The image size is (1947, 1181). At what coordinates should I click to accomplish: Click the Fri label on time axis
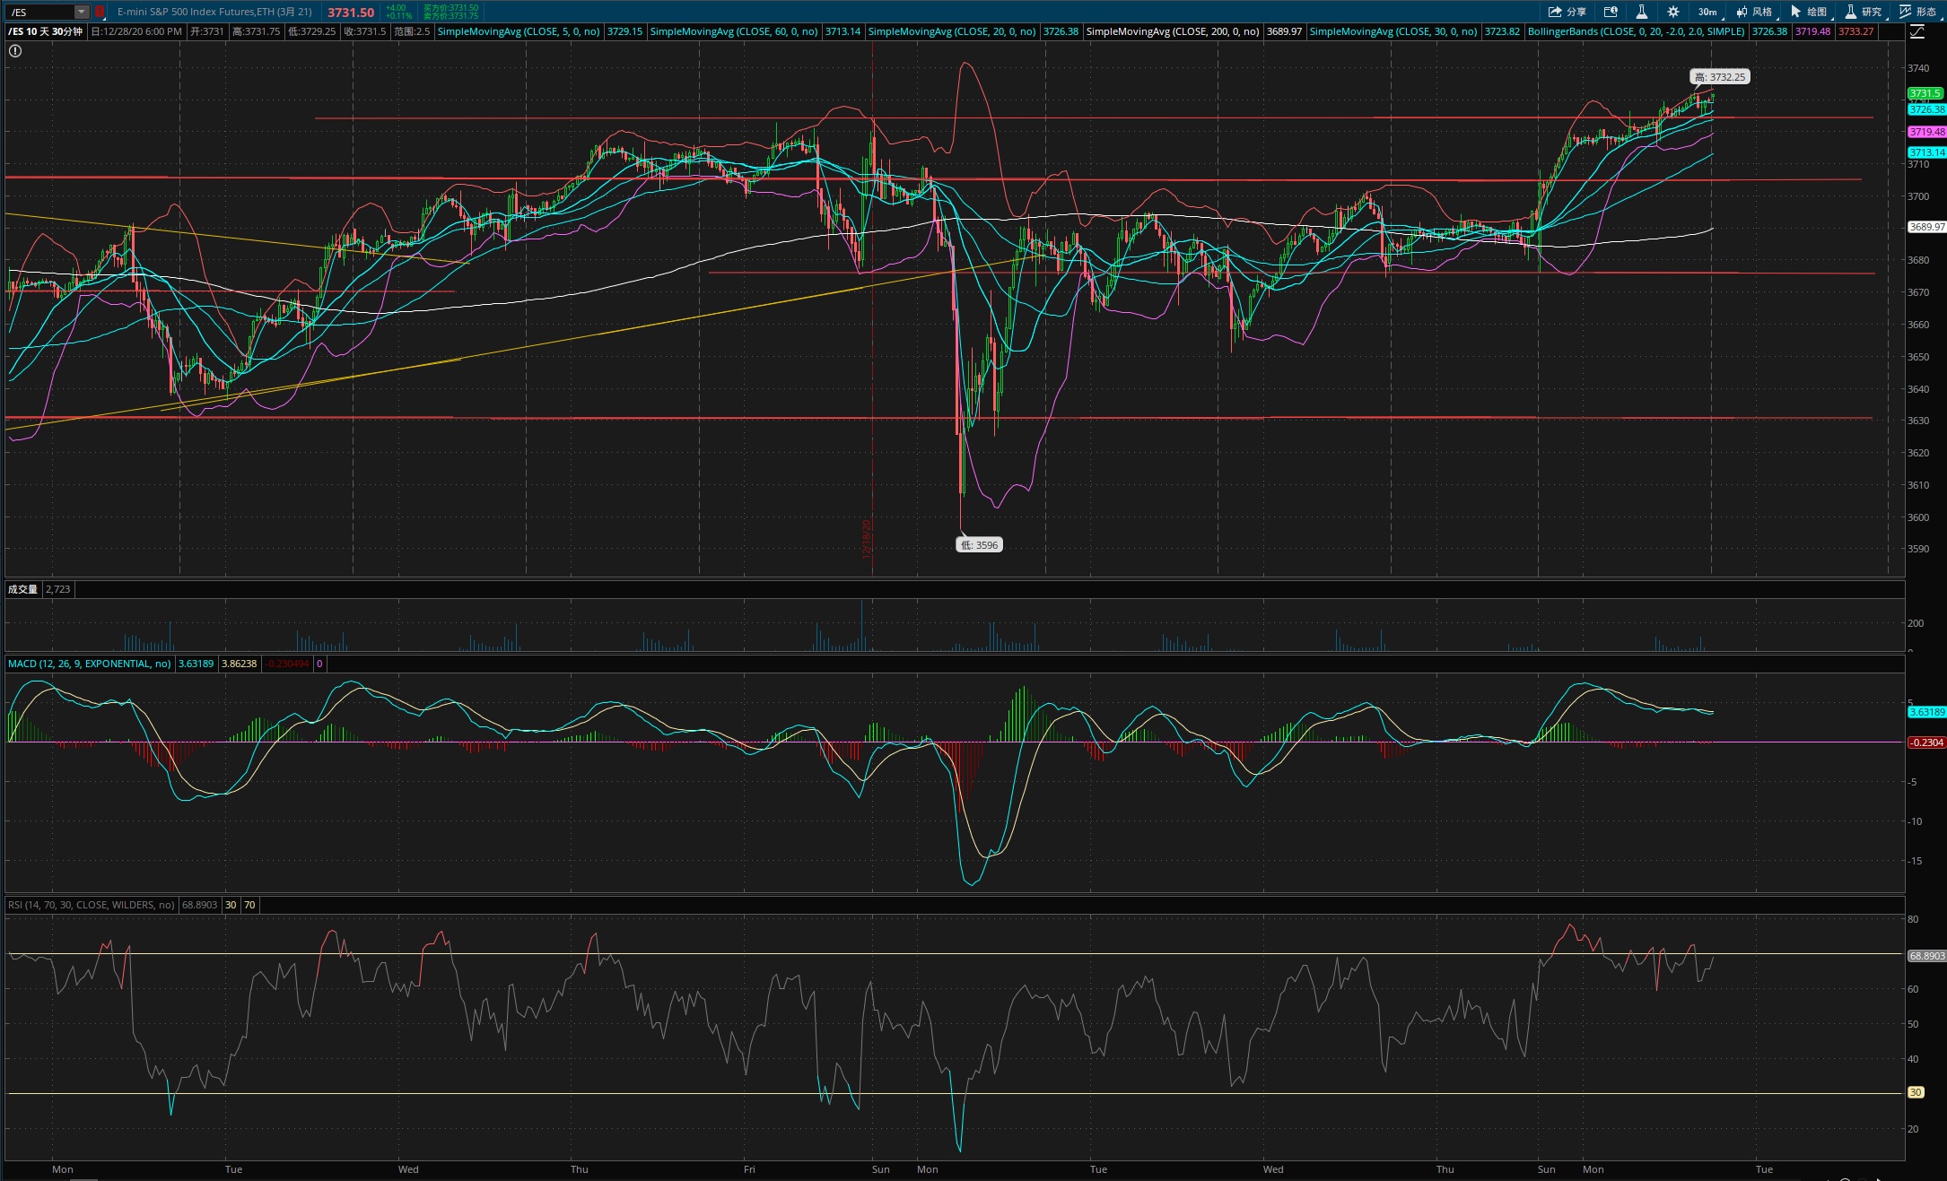[749, 1169]
